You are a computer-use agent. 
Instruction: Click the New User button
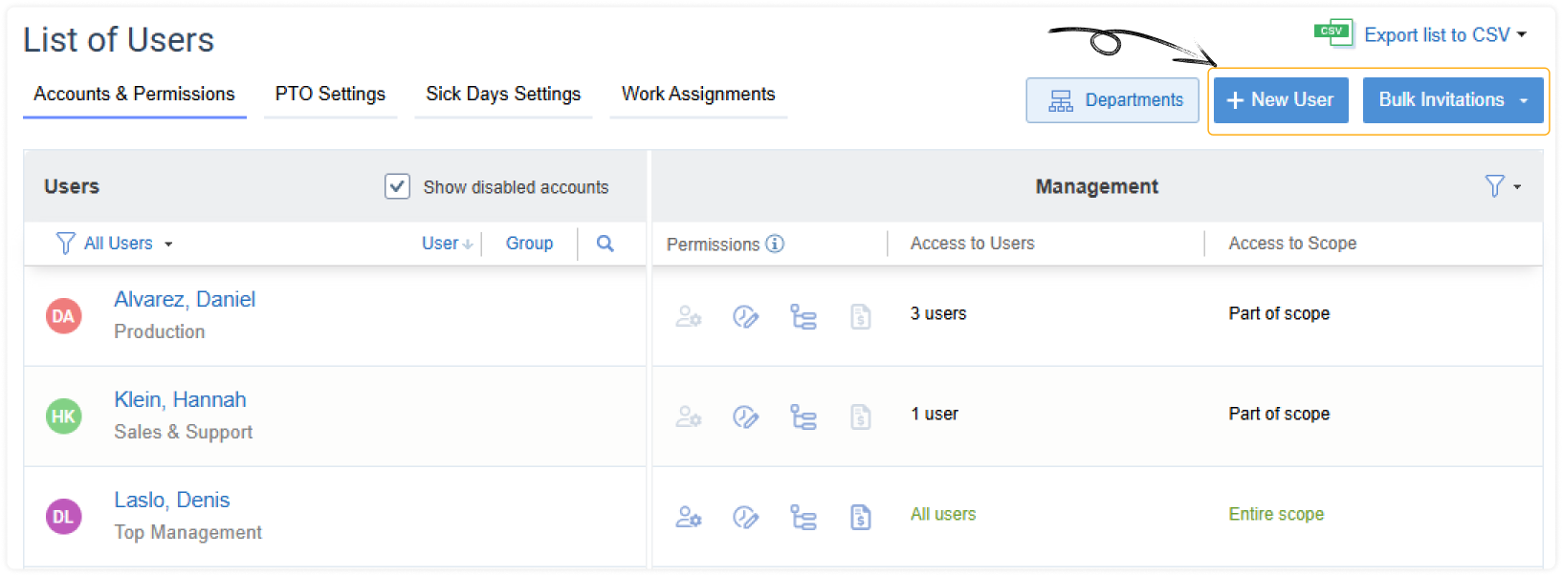point(1280,100)
